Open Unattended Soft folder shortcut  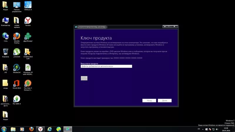tap(28, 54)
